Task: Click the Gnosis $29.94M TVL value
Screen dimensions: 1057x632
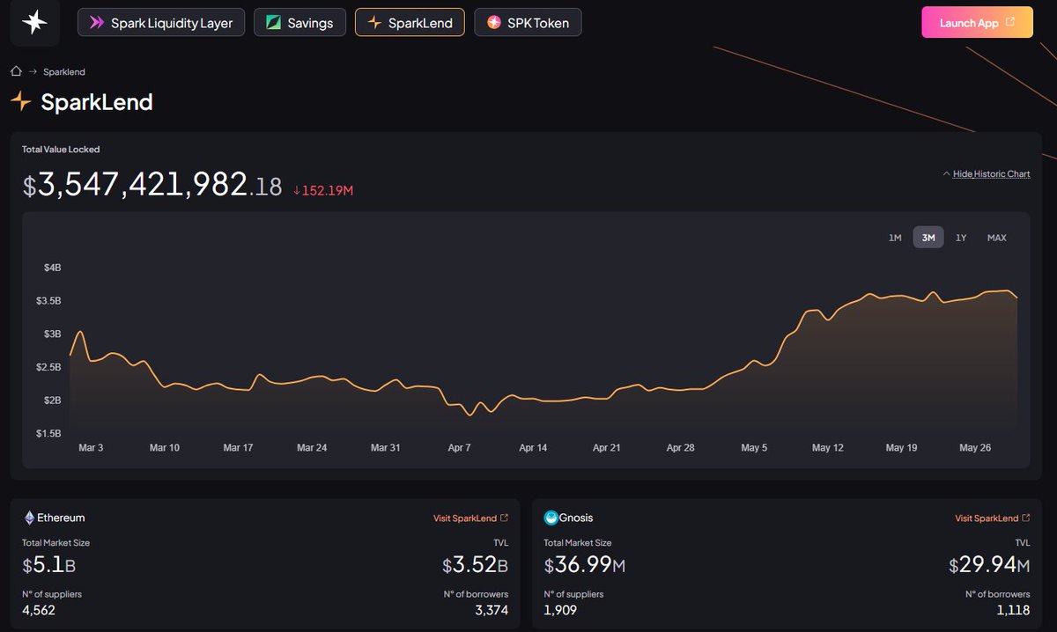Action: tap(989, 565)
